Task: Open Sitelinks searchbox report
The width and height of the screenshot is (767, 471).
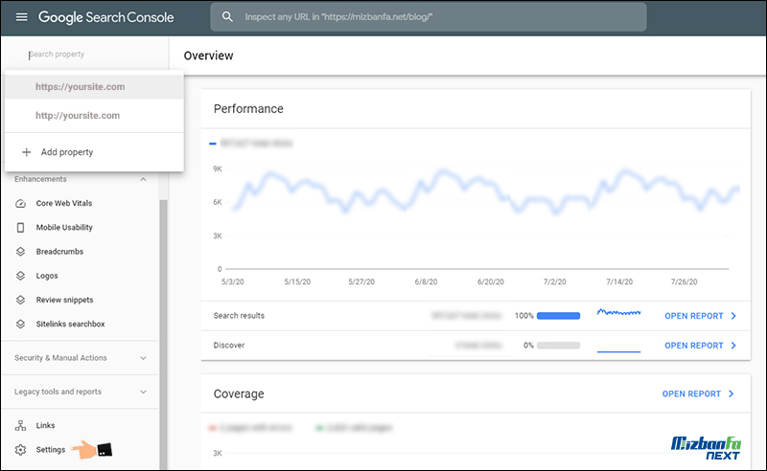Action: [70, 324]
